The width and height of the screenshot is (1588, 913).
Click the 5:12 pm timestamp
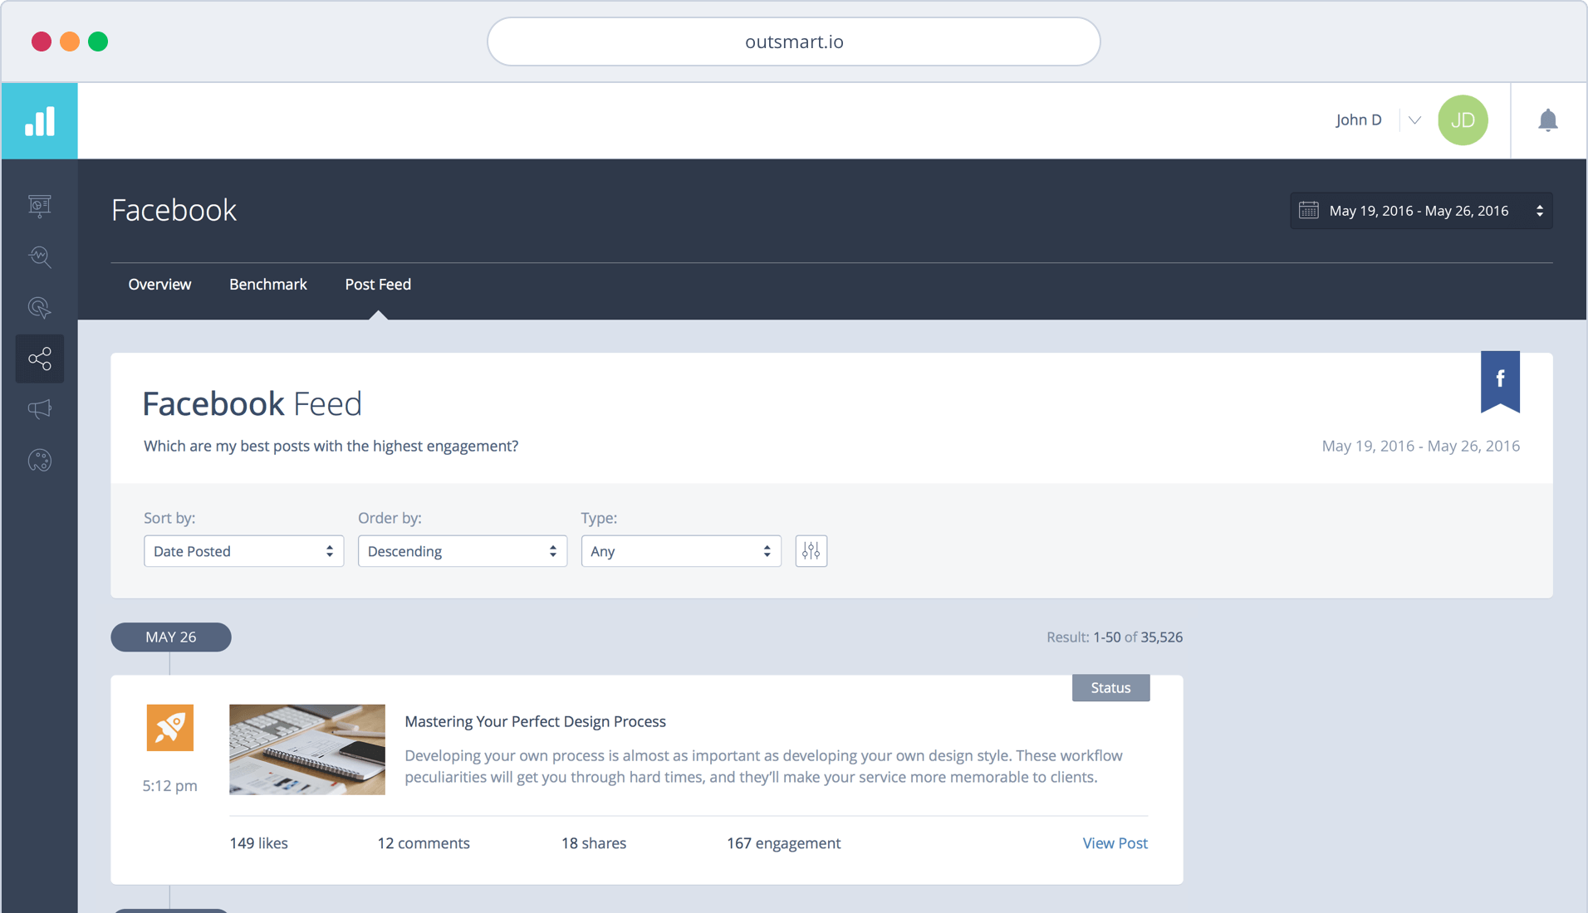tap(169, 786)
